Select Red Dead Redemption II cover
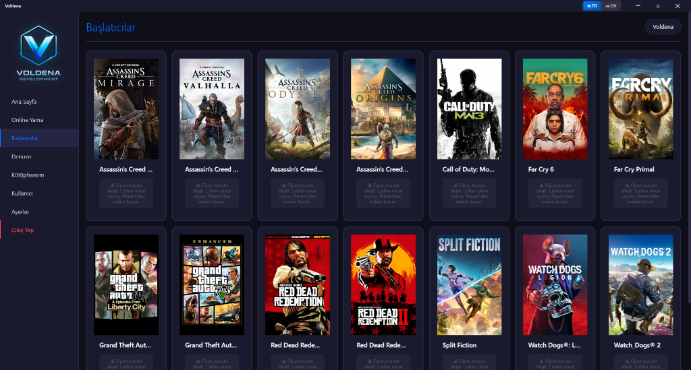Screen dimensions: 691x370 coord(383,284)
